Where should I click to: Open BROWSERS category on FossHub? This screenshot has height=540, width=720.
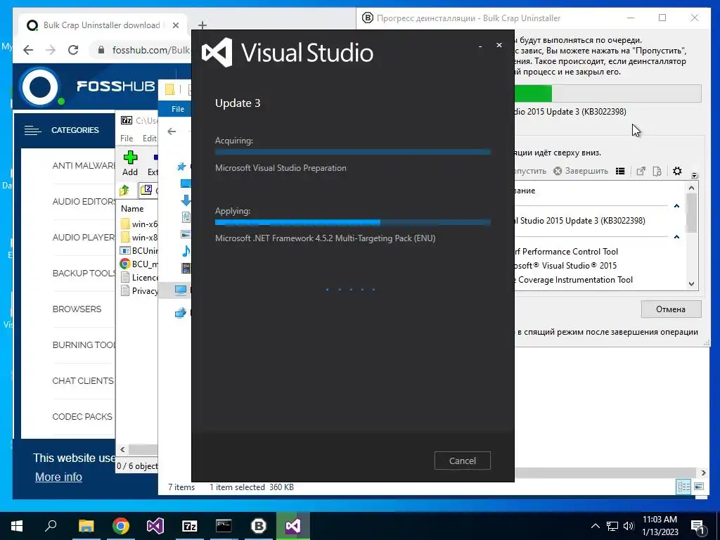coord(77,309)
